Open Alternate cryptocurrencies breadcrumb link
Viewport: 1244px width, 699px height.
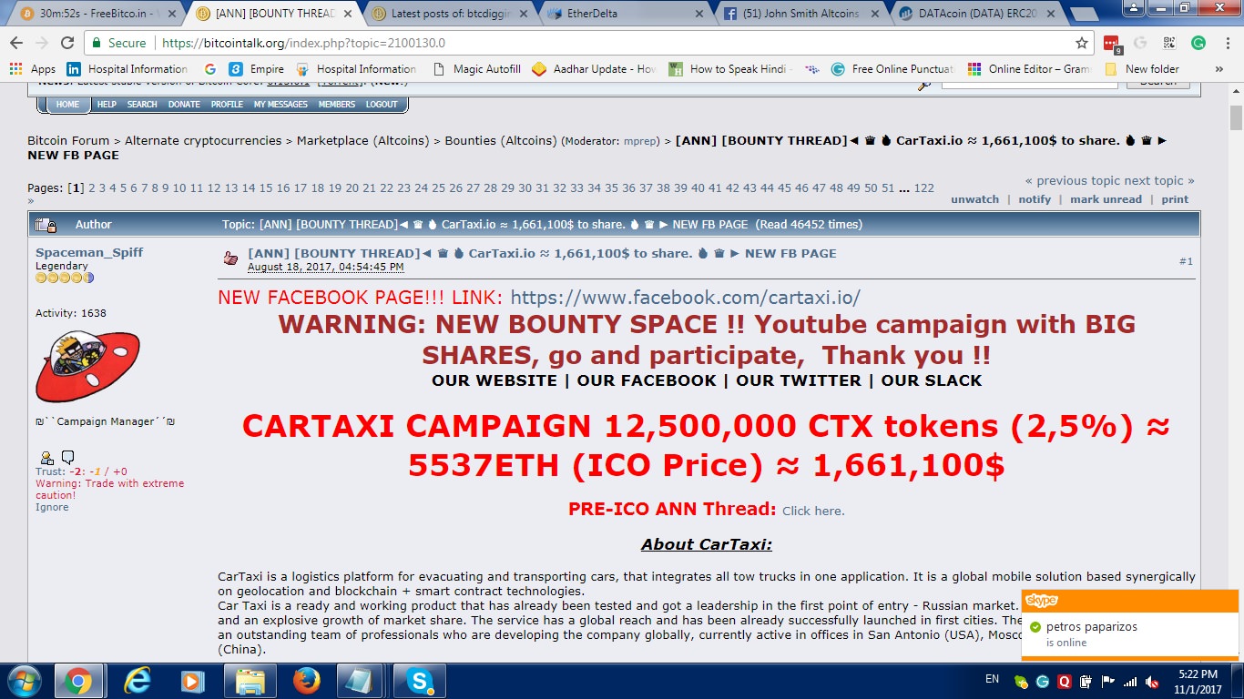[x=203, y=140]
